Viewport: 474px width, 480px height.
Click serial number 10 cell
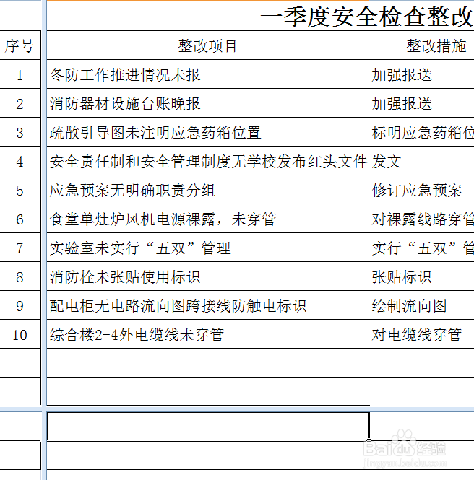coord(20,334)
